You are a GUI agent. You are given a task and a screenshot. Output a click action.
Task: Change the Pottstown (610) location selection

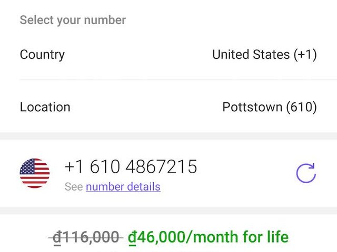coord(269,107)
